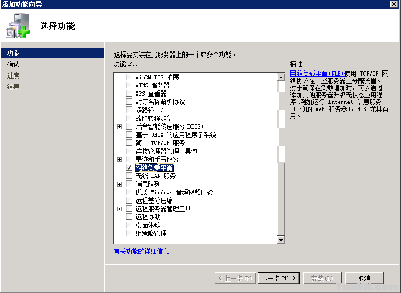The height and width of the screenshot is (293, 401).
Task: Check the WinRM IIS 扩展 checkbox
Action: click(129, 77)
